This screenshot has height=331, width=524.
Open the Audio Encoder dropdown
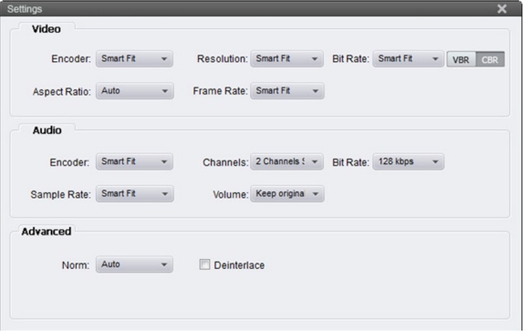point(134,161)
